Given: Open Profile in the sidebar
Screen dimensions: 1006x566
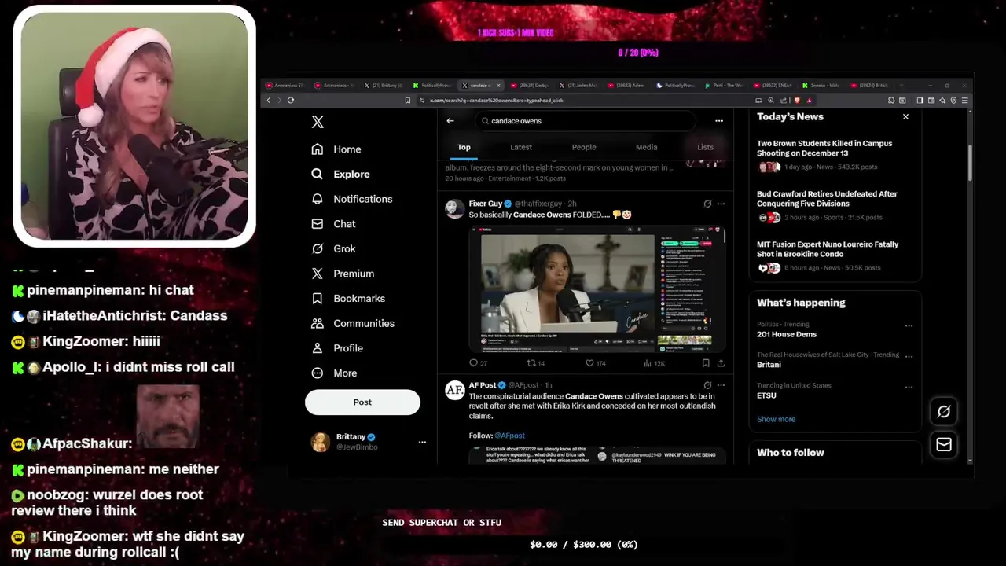Looking at the screenshot, I should (x=336, y=348).
